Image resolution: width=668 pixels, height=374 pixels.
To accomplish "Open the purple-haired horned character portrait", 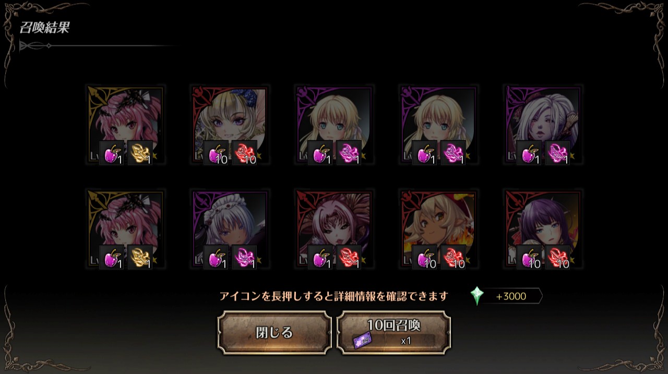I will [x=543, y=229].
